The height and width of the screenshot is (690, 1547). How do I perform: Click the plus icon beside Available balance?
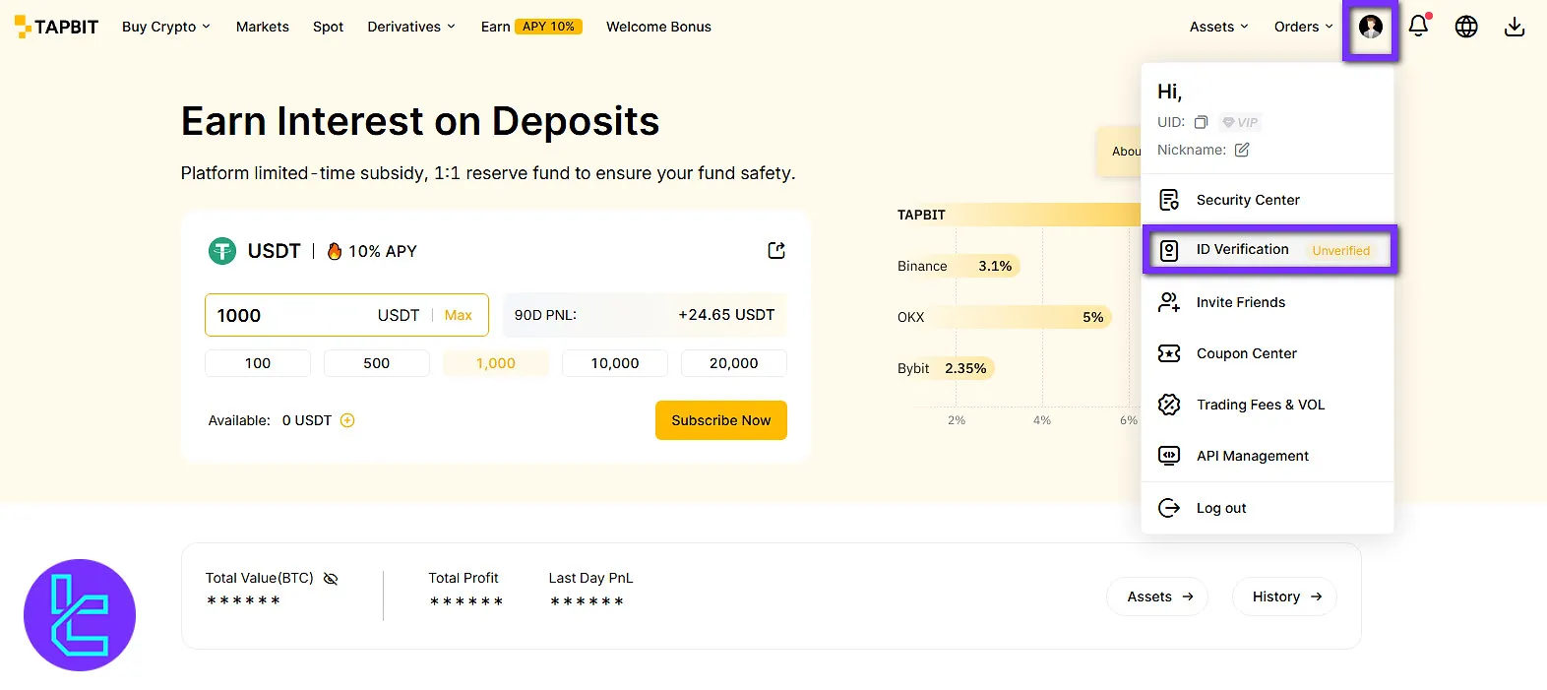(x=347, y=420)
